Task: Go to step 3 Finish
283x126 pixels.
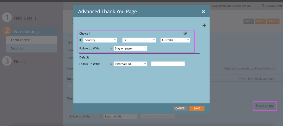Action: 19,62
